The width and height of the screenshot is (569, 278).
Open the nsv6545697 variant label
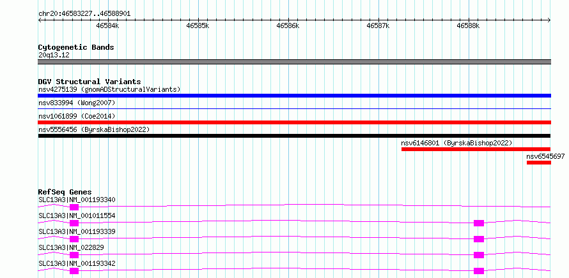[545, 156]
